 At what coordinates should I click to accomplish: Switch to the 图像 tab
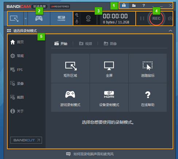[x=110, y=44]
